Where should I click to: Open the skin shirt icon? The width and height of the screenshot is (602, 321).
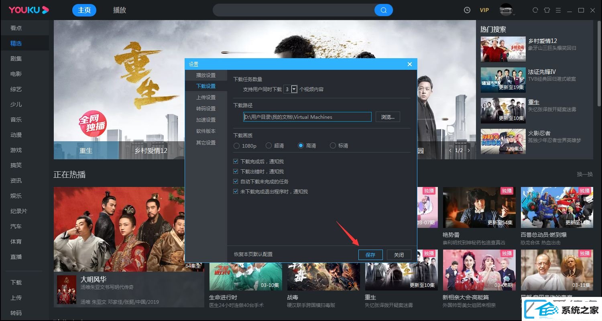point(547,10)
